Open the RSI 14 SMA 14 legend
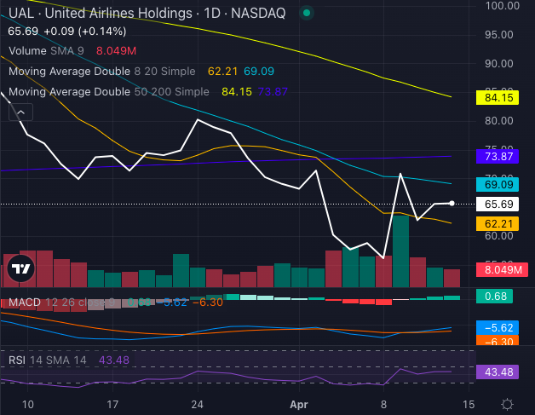The width and height of the screenshot is (535, 415). [49, 360]
